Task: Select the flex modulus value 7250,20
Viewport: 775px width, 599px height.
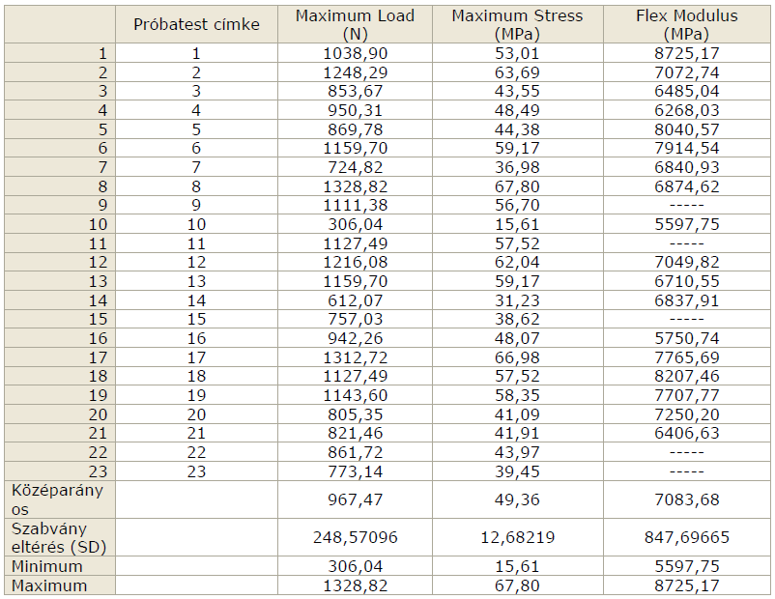Action: (x=686, y=414)
